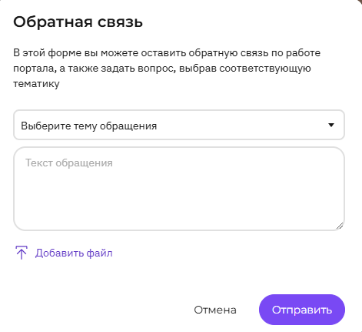This screenshot has height=332, width=362.
Task: Click the 'Выберите тему обращения' label text
Action: coord(88,126)
